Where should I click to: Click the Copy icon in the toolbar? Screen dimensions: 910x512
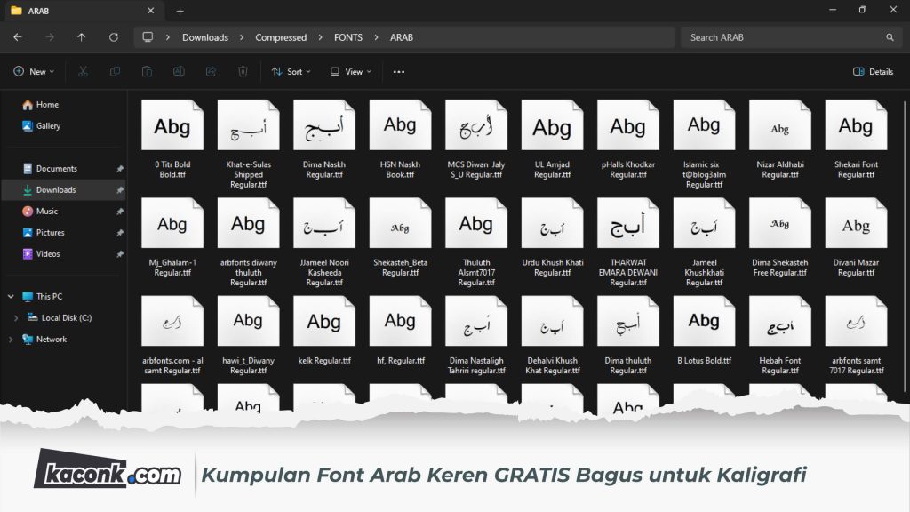[115, 71]
